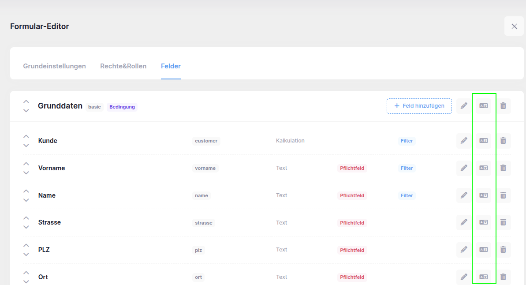Select the edit pencil icon for Name
Viewport: 526px width, 285px height.
click(463, 195)
